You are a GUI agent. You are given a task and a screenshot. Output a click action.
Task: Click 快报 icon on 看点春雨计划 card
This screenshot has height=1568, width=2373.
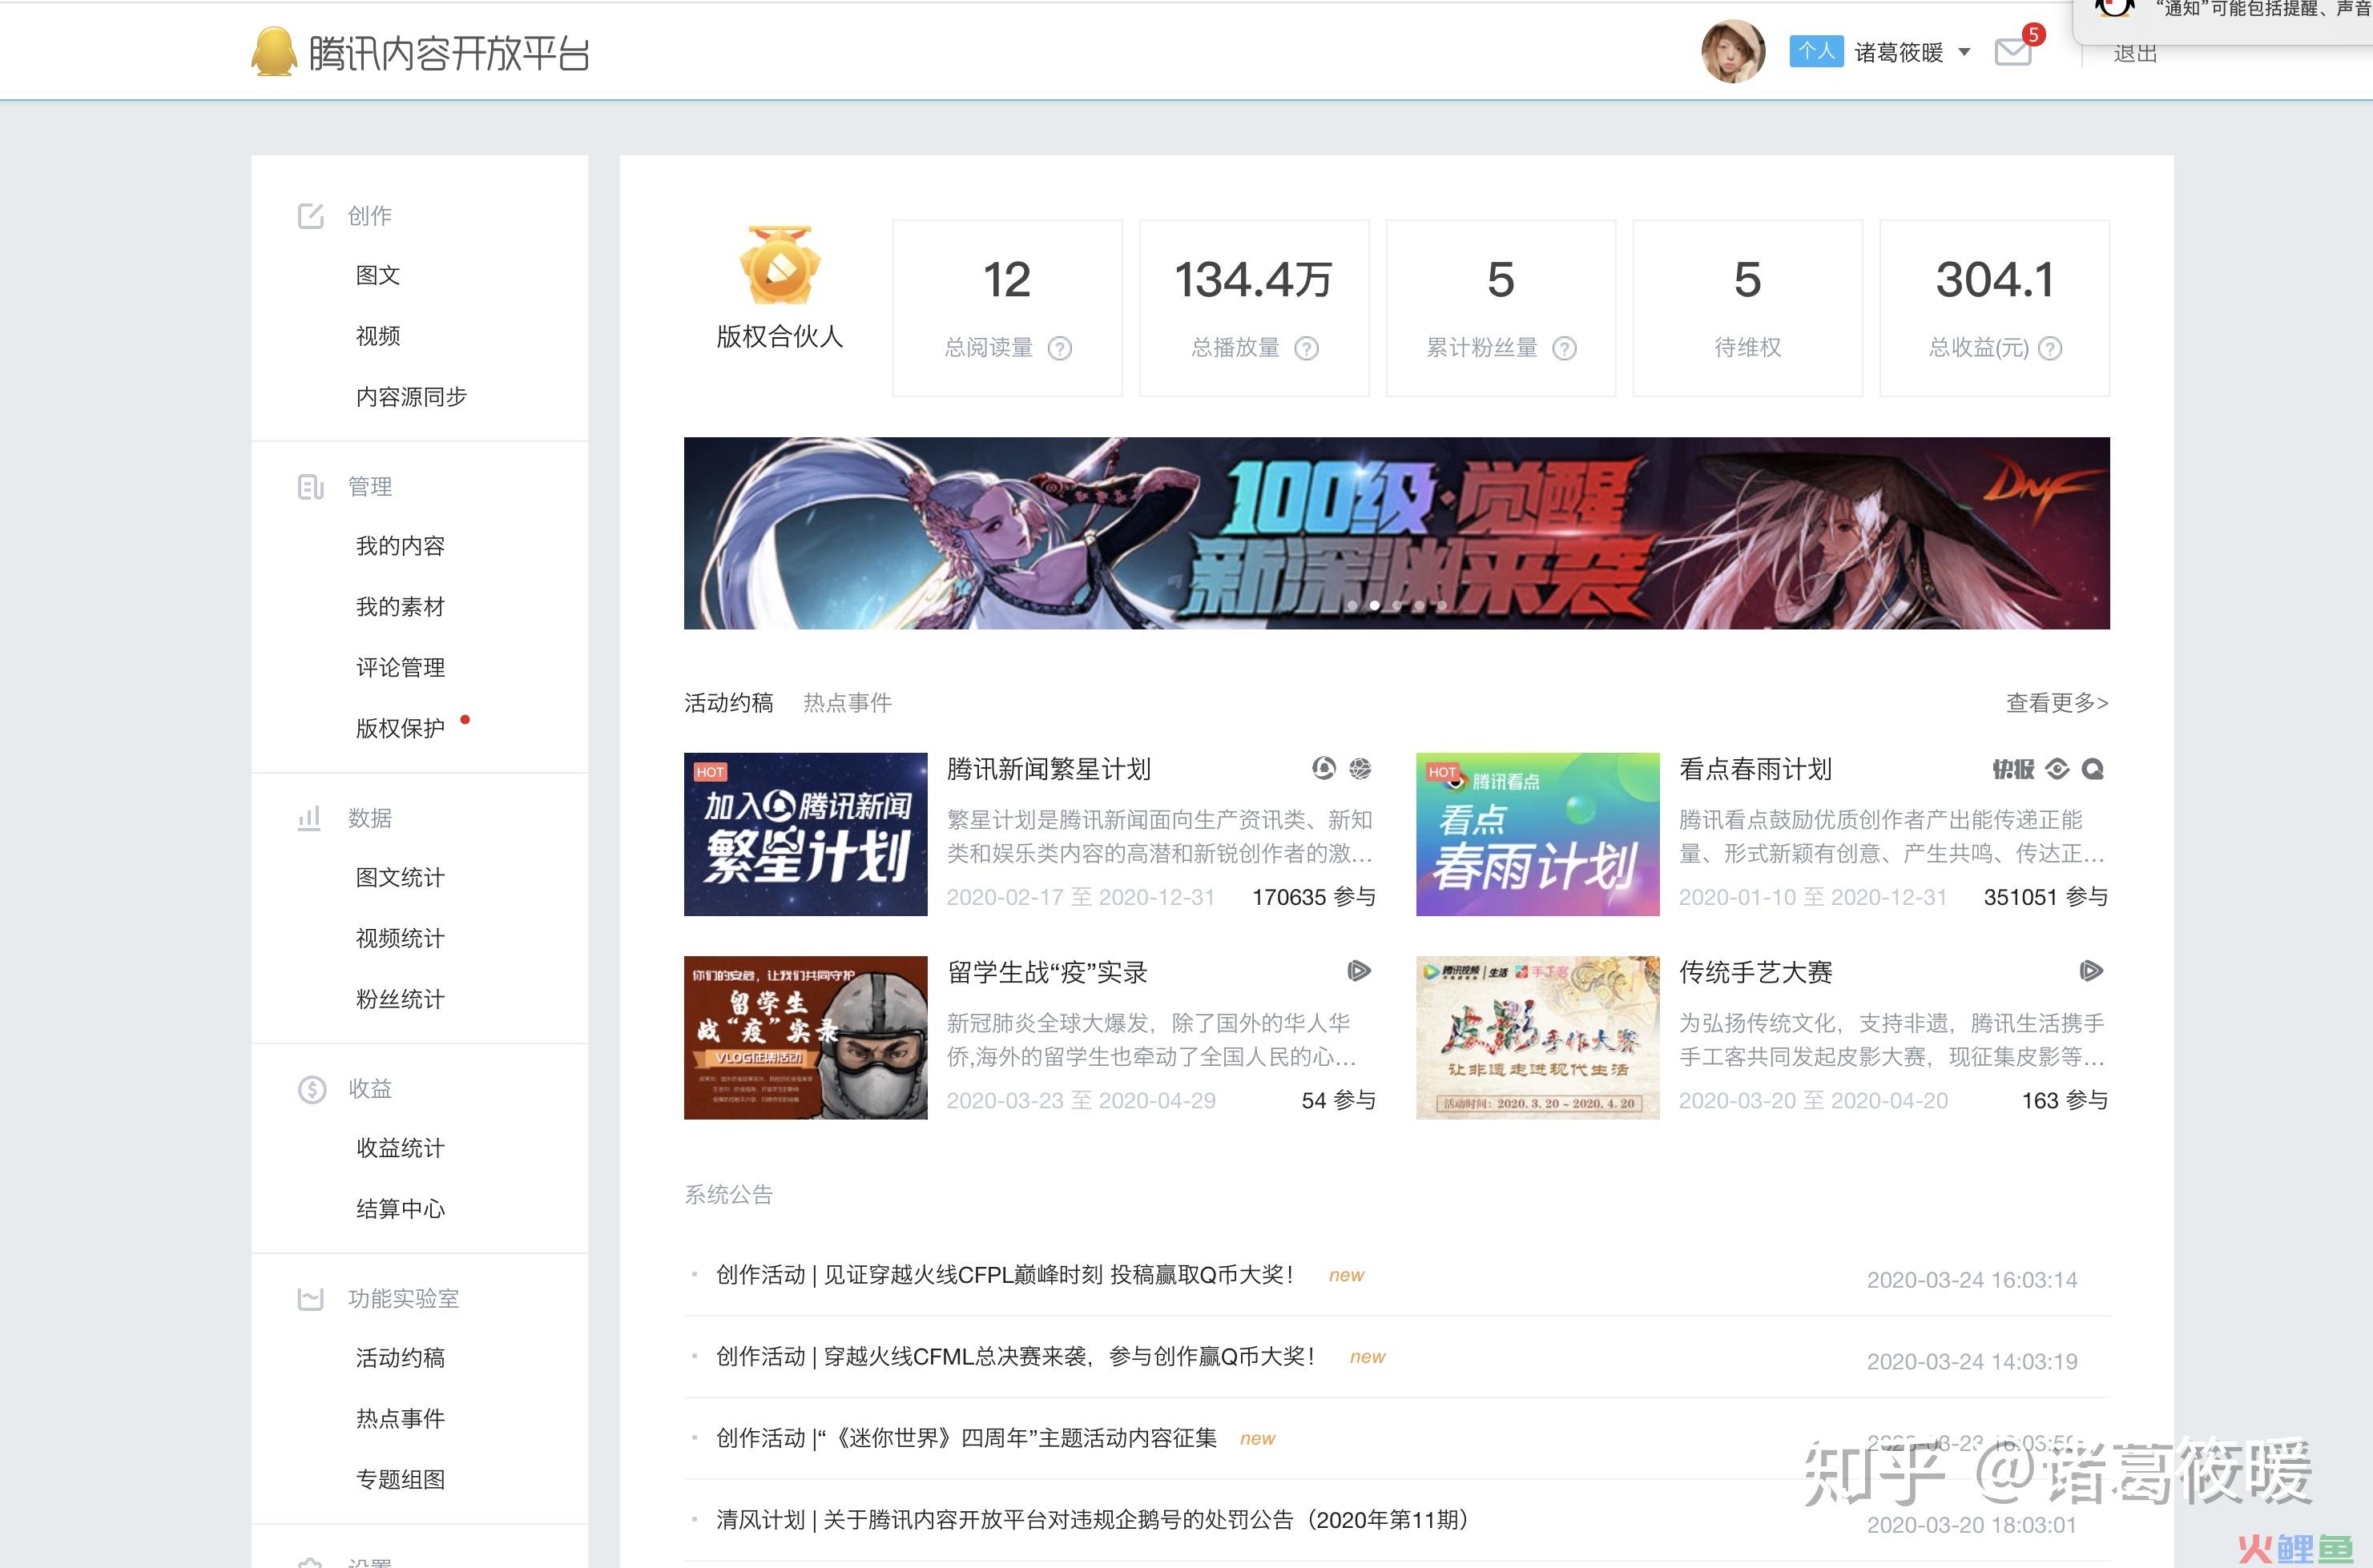tap(2012, 769)
